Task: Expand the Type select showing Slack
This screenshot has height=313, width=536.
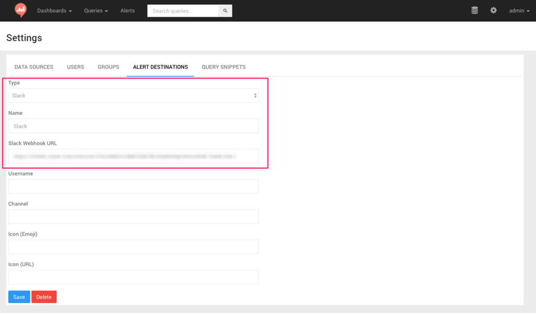Action: pyautogui.click(x=133, y=95)
